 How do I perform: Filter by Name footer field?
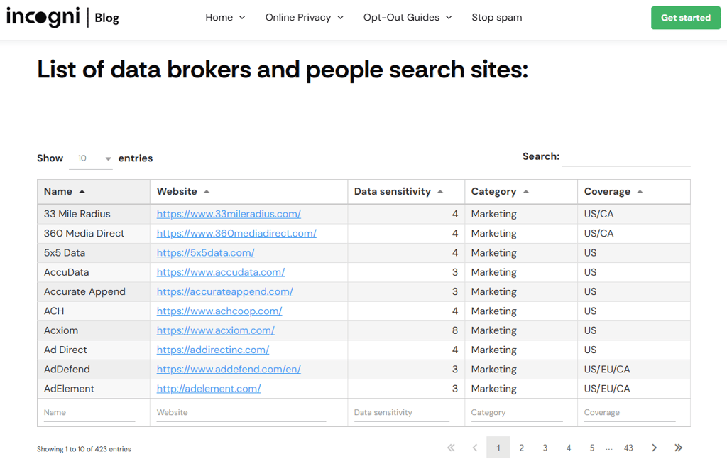coord(89,413)
